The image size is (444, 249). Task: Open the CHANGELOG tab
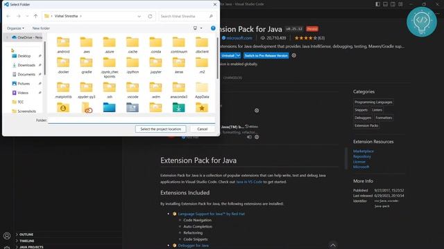pyautogui.click(x=232, y=77)
